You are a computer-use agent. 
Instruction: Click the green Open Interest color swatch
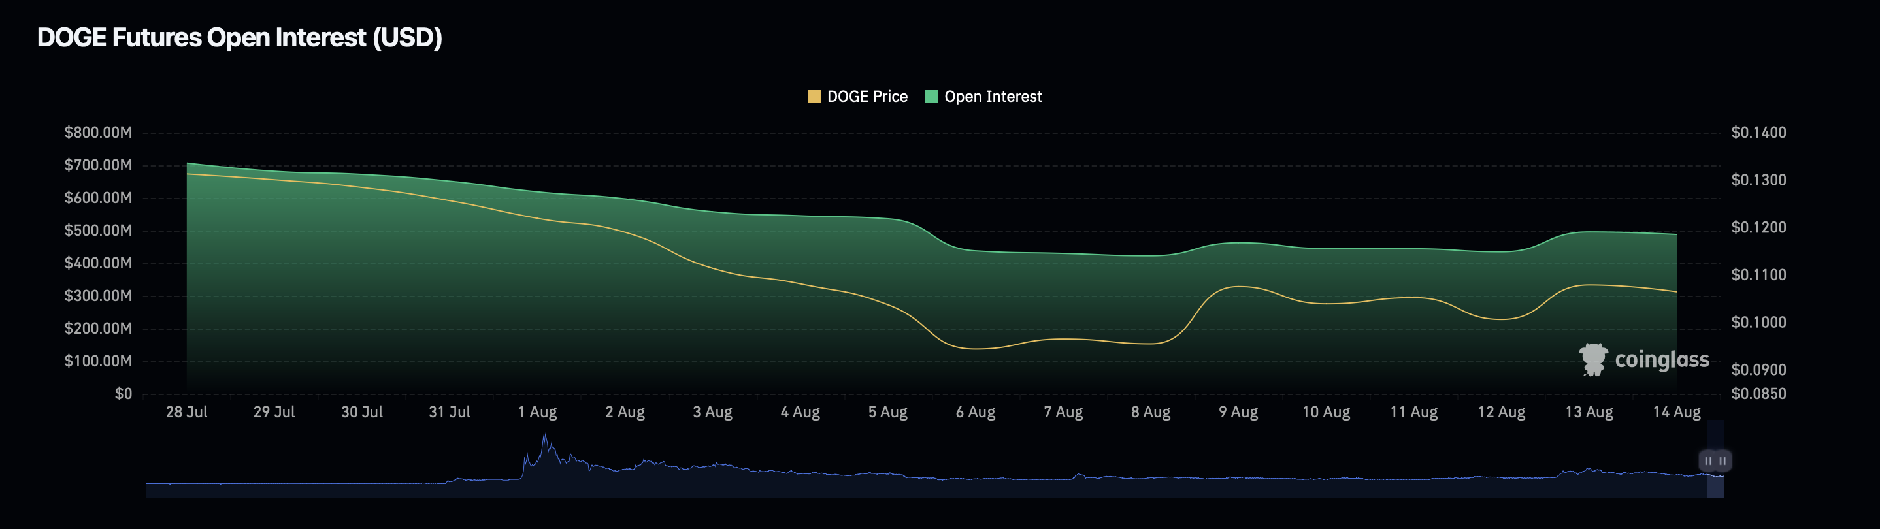pyautogui.click(x=931, y=96)
